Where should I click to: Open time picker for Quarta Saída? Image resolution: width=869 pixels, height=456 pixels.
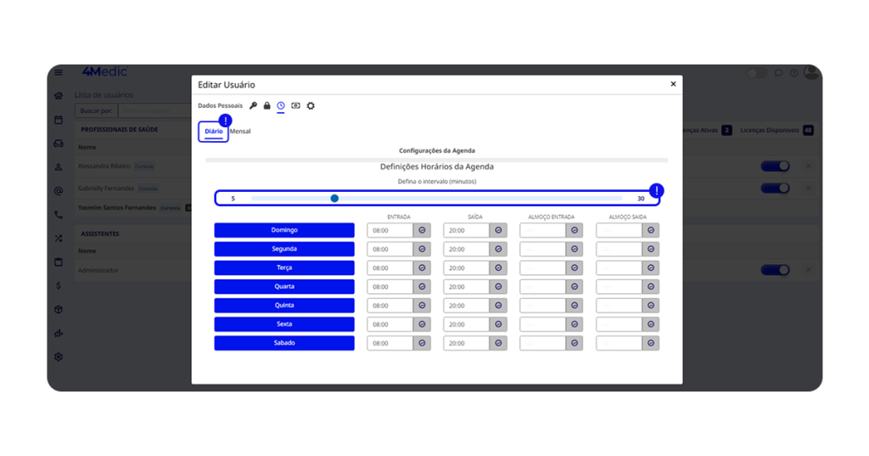[x=498, y=287]
